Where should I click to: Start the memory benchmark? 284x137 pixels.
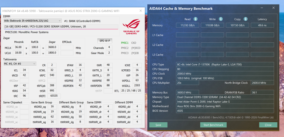(x=213, y=125)
